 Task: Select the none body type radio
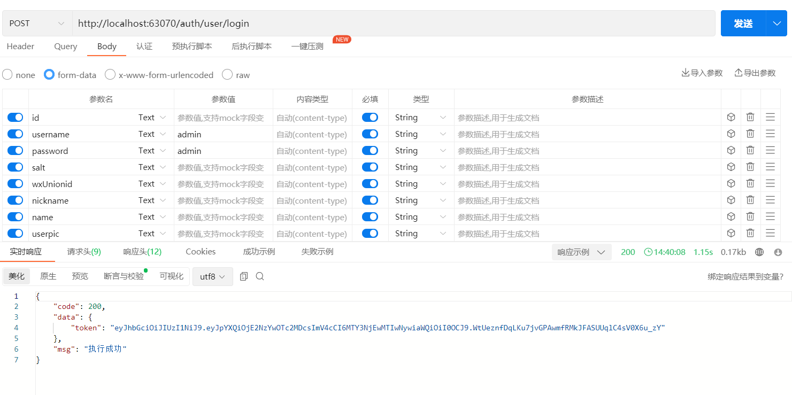[7, 74]
